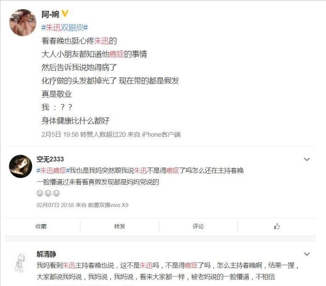The image size is (326, 286).
Task: Click the 前置双摄vivo X9 source link
Action: click(108, 205)
